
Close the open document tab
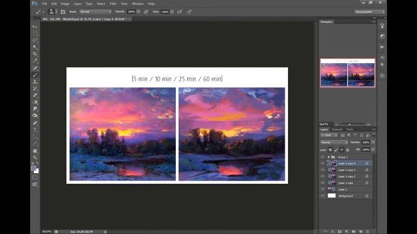click(x=130, y=19)
